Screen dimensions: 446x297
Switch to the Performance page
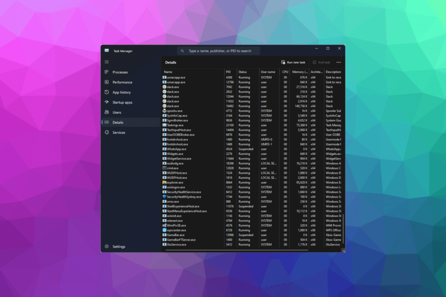[131, 82]
